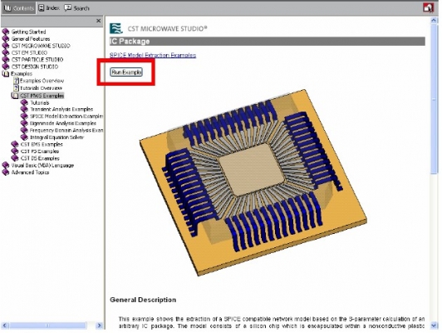This screenshot has height=333, width=442.
Task: Open the General Features topic
Action: [x=31, y=38]
